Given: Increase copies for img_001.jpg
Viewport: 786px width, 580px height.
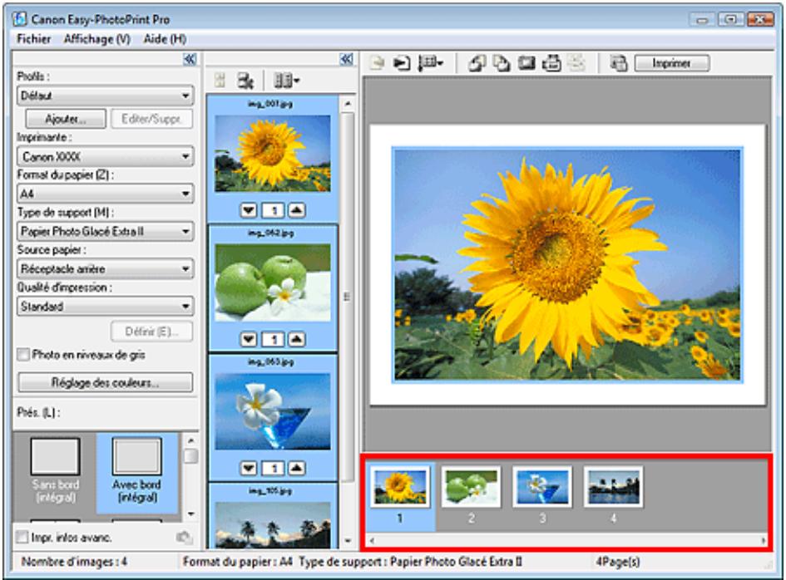Looking at the screenshot, I should [297, 210].
